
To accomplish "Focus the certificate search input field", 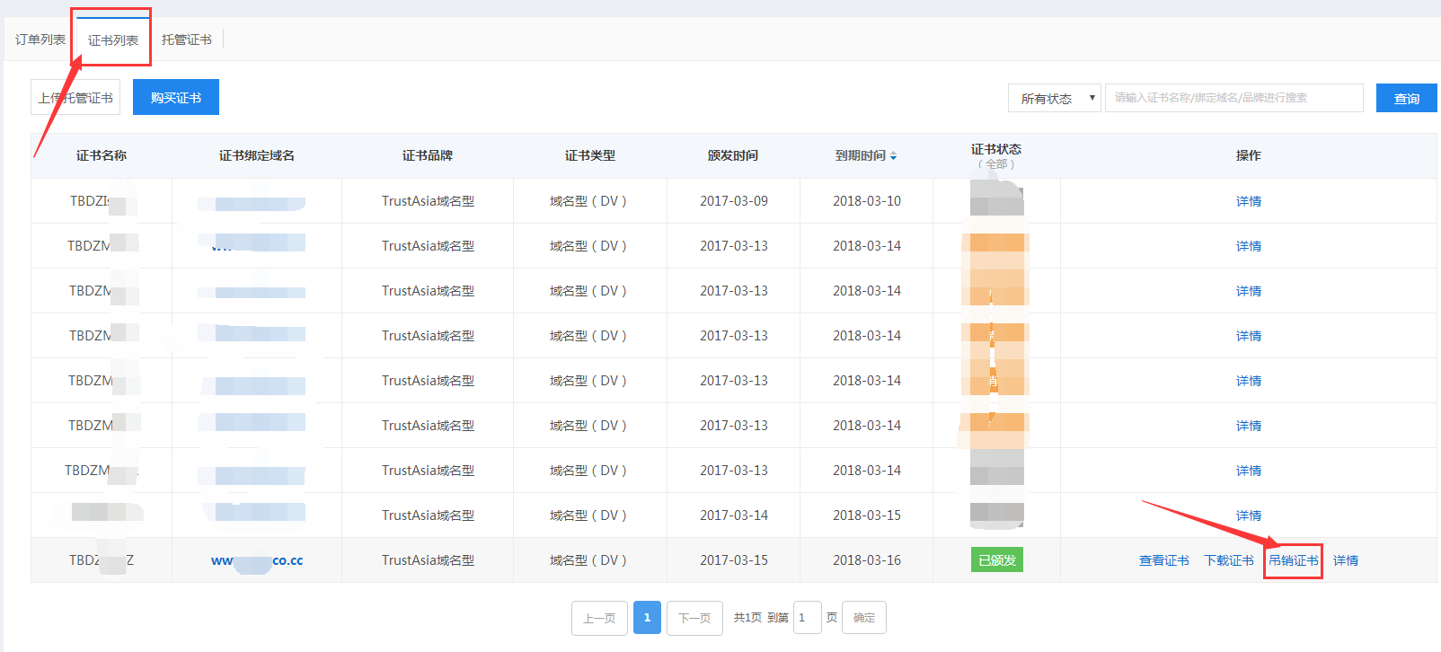I will click(1233, 98).
